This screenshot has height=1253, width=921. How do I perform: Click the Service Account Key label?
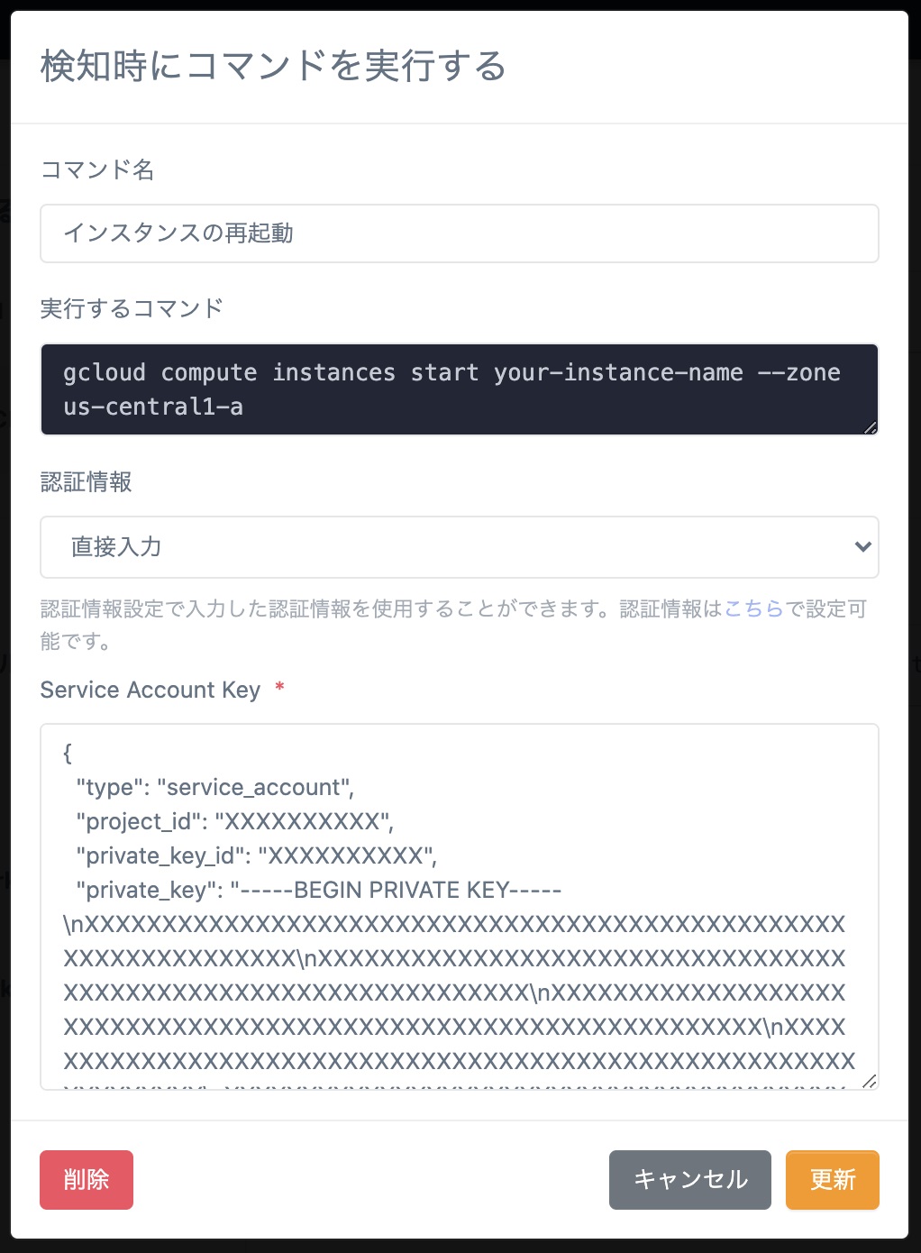150,690
